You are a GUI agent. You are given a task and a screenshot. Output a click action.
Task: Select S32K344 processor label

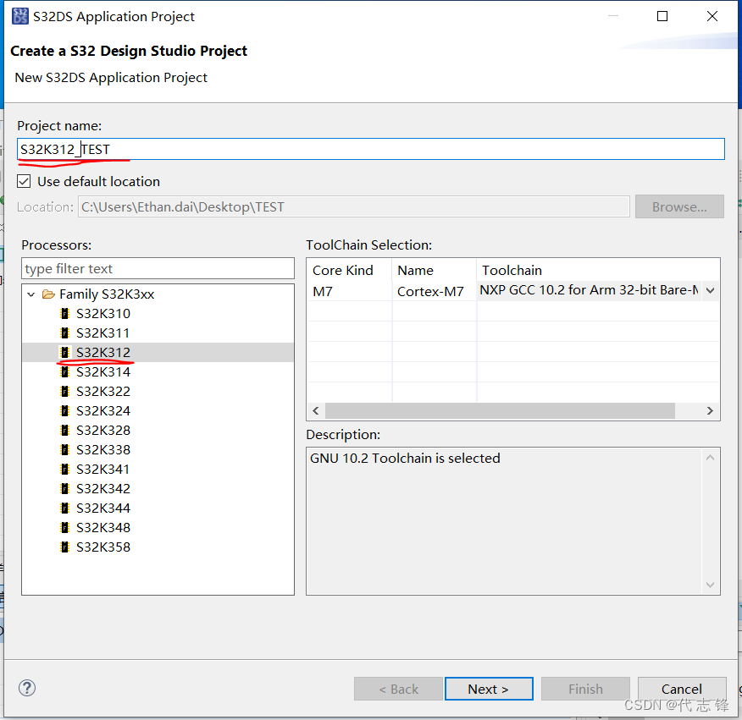click(103, 508)
